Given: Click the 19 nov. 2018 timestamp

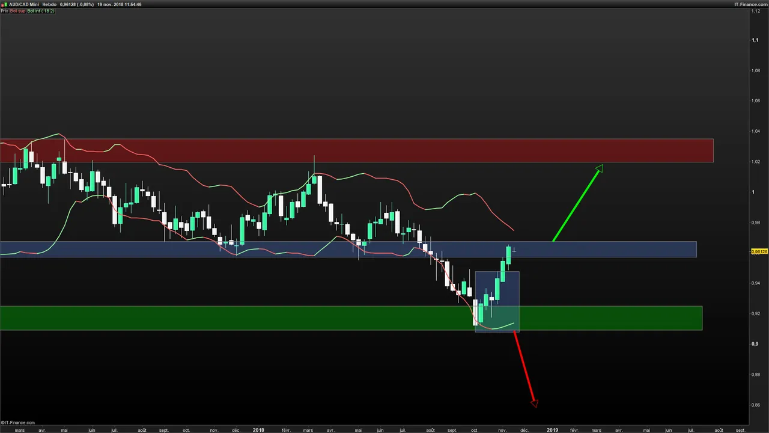Looking at the screenshot, I should 120,4.
